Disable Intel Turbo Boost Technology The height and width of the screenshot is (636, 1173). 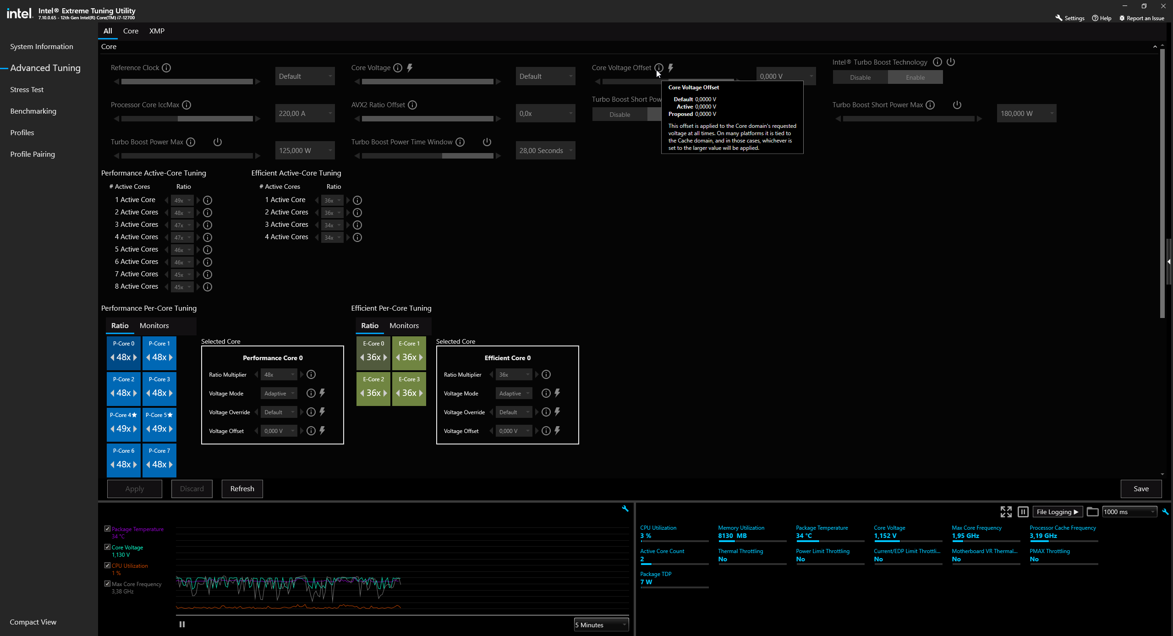coord(860,77)
